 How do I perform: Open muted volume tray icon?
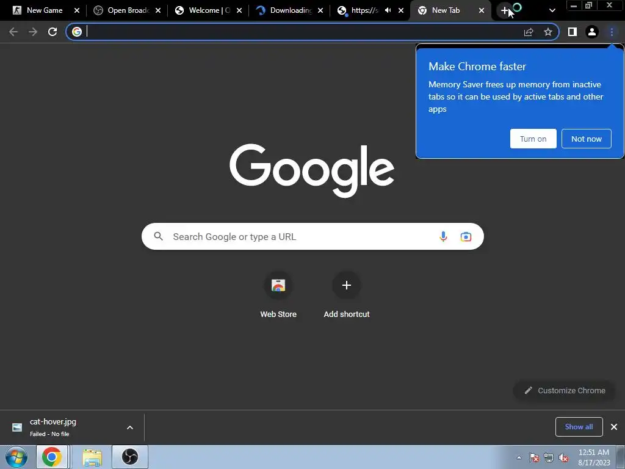563,458
